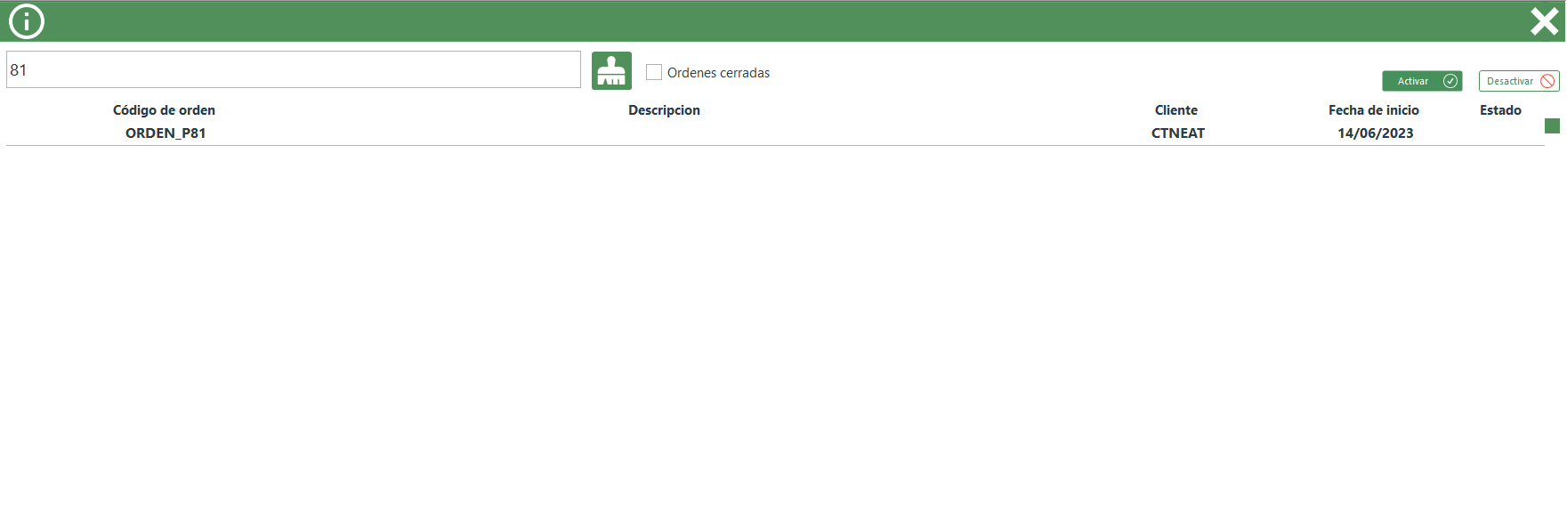This screenshot has height=508, width=1567.
Task: Click the empty description cell of ORDEN_P81
Action: click(664, 133)
